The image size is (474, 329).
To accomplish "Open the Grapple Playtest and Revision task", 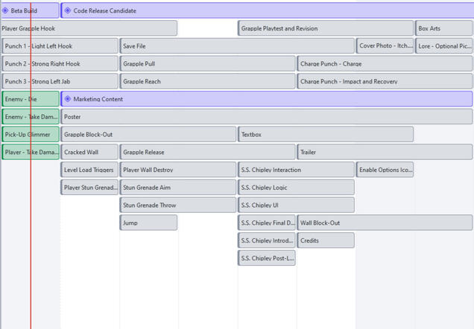I will pyautogui.click(x=326, y=28).
